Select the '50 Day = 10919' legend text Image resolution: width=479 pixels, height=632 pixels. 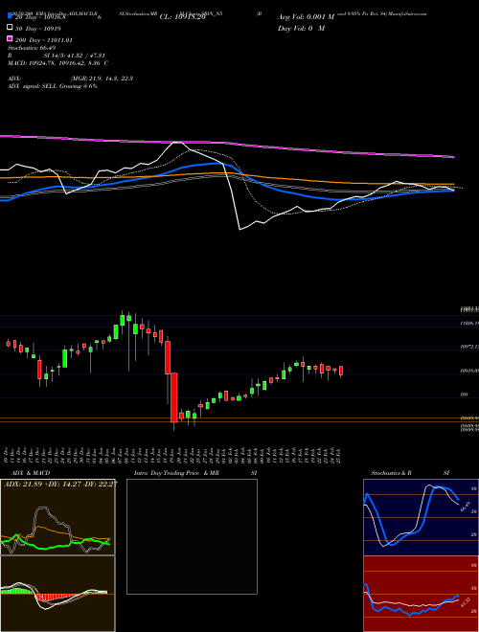tap(38, 29)
